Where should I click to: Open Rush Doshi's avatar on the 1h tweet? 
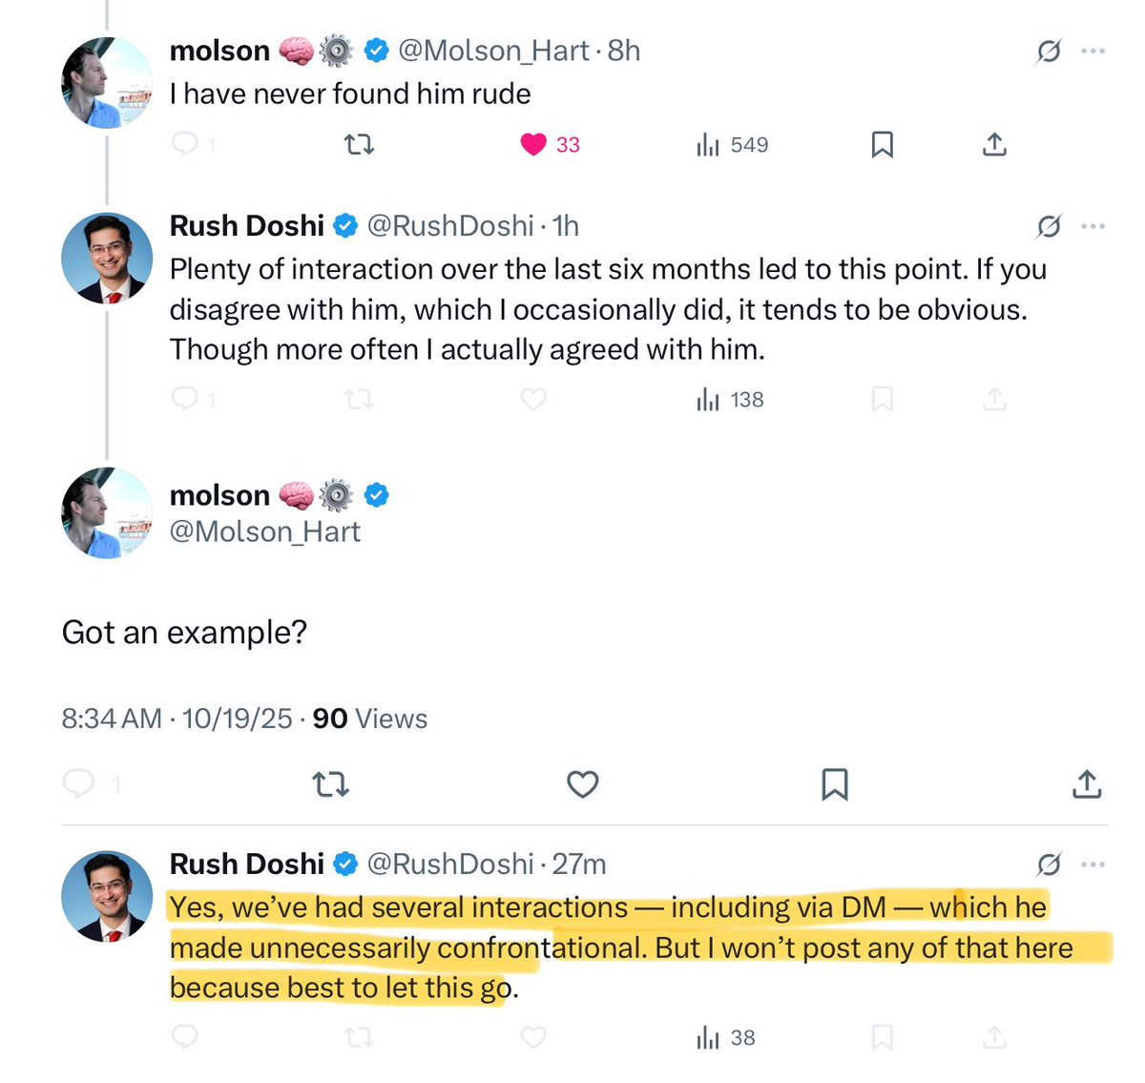(x=107, y=258)
